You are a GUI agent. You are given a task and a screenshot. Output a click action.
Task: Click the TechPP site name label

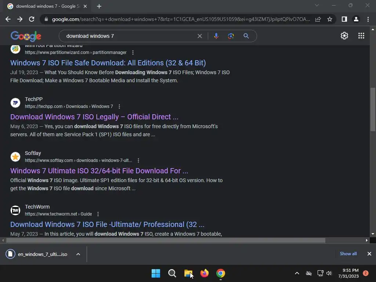tap(33, 99)
